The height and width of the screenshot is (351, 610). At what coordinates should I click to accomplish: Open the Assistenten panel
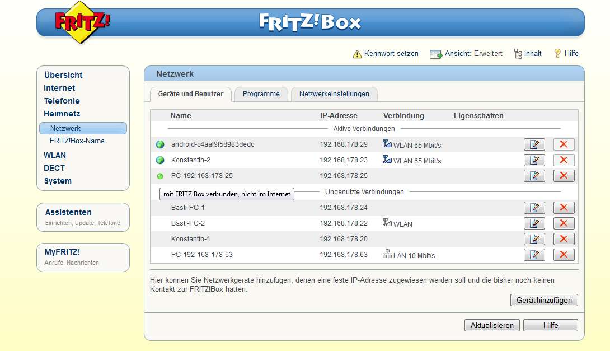tap(83, 217)
